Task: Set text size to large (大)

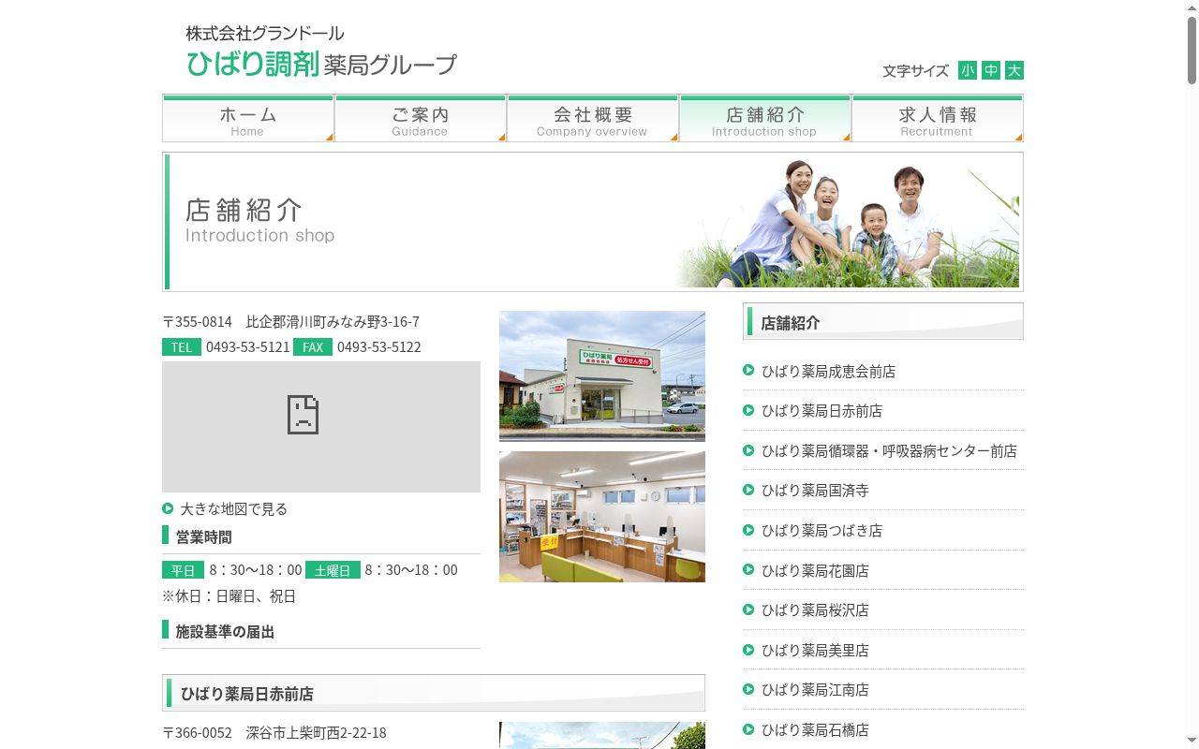Action: click(x=1014, y=70)
